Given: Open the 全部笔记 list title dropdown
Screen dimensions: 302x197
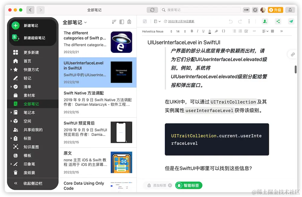Looking at the screenshot, I should [x=75, y=22].
